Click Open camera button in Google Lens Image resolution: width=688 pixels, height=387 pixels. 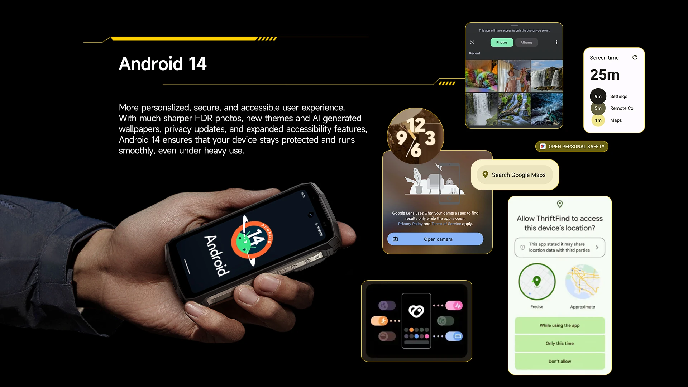click(x=435, y=239)
